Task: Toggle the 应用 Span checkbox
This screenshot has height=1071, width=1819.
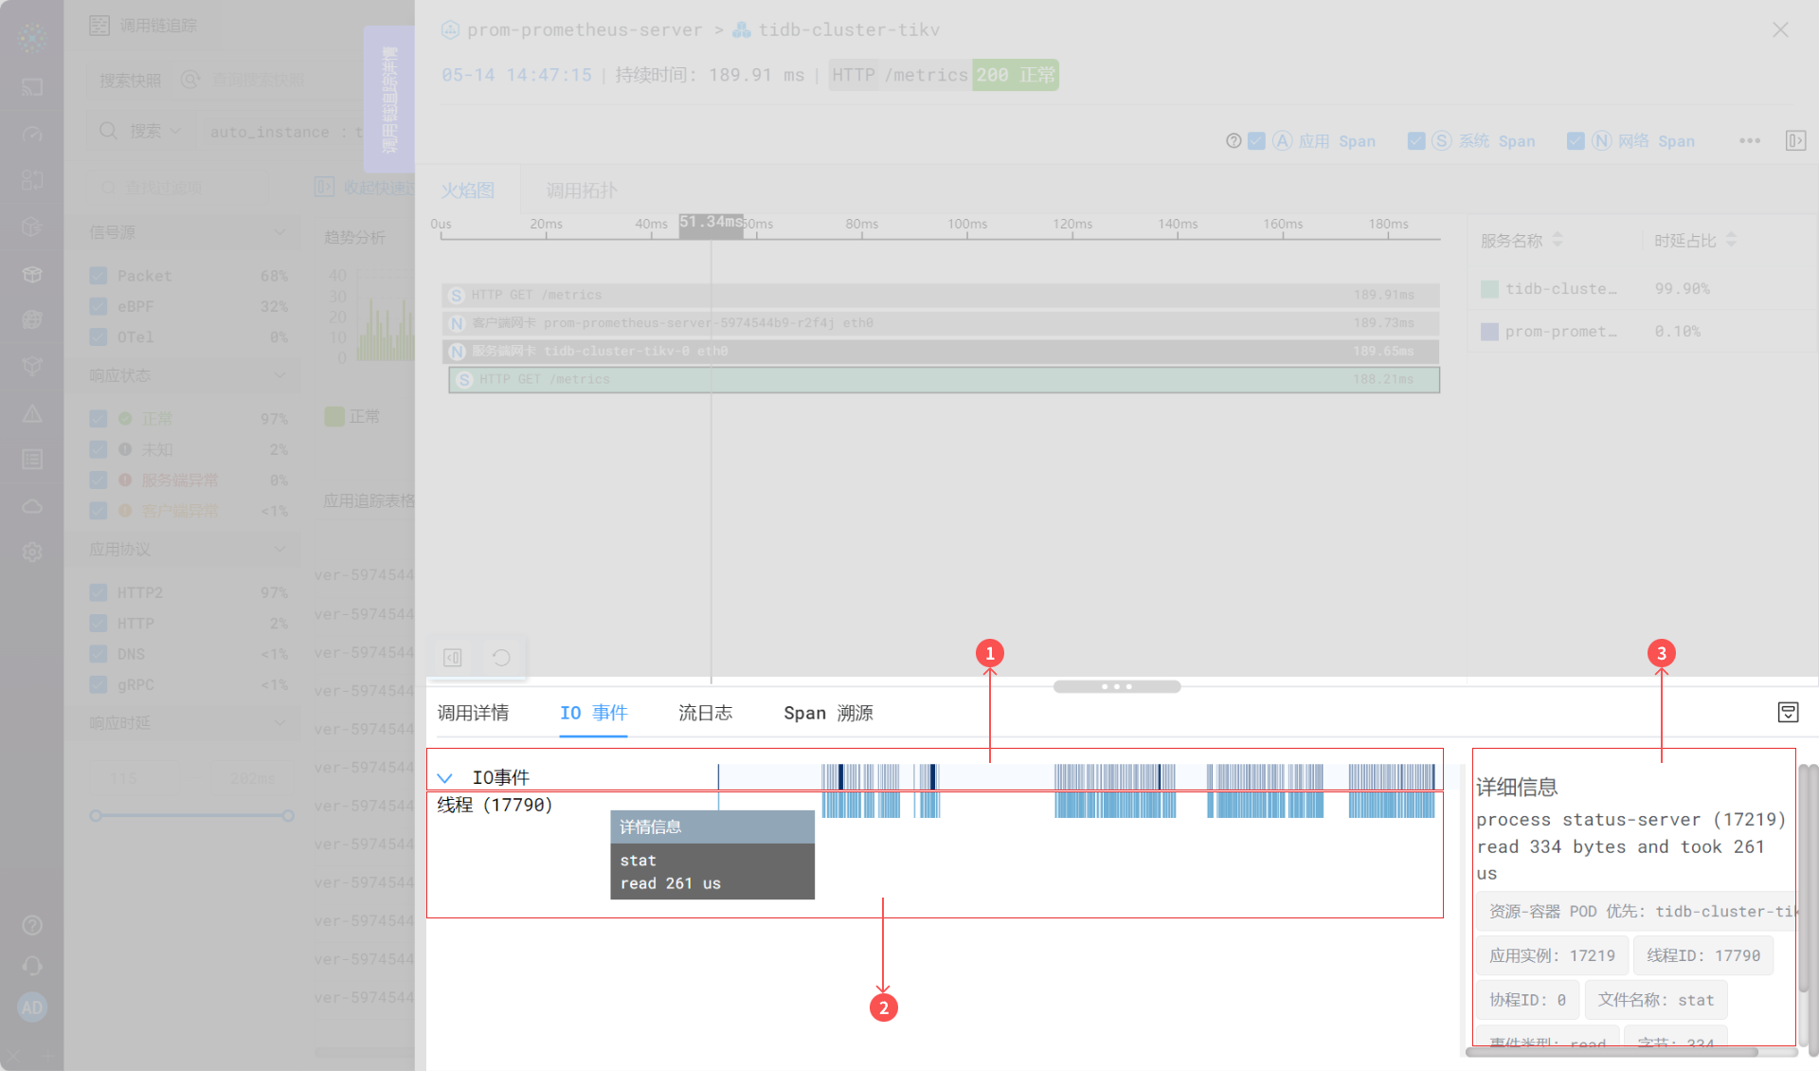Action: point(1257,141)
